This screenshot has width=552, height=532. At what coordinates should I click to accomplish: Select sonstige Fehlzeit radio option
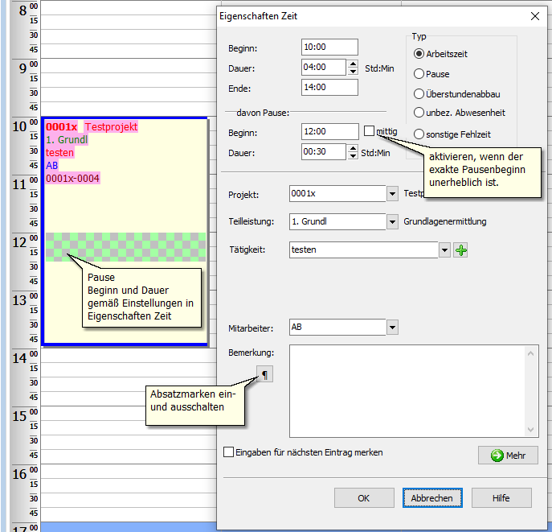coord(419,134)
